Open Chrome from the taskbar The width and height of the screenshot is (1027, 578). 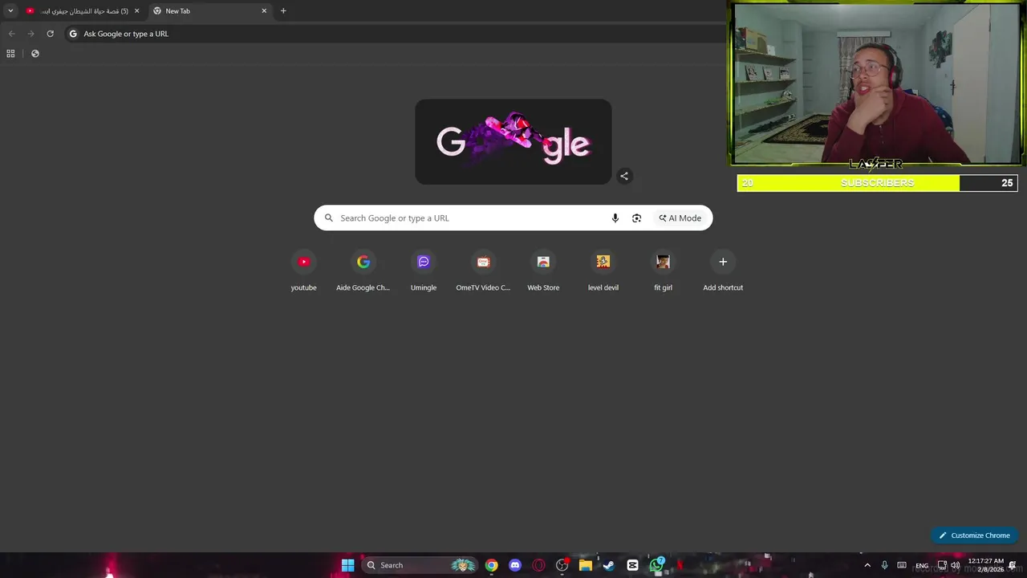491,565
